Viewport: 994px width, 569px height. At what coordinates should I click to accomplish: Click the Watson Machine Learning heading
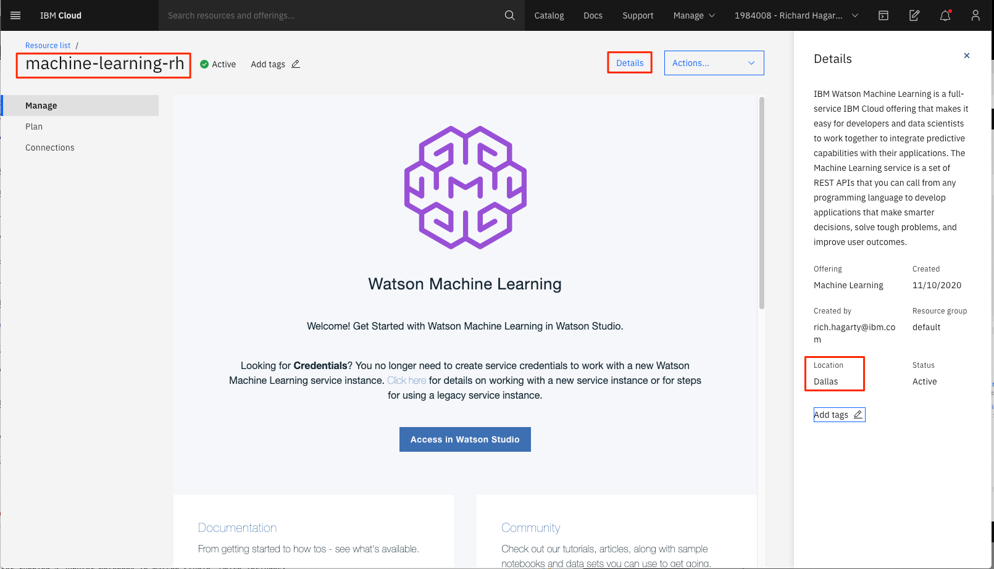coord(465,284)
